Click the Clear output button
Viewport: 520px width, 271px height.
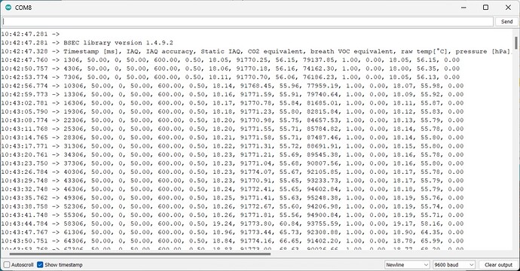click(x=498, y=265)
